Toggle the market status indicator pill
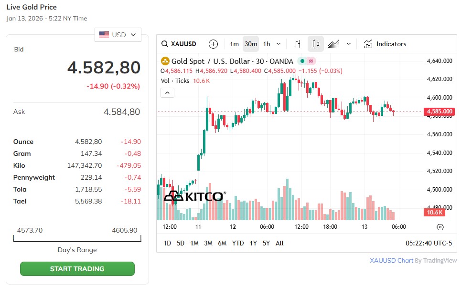Viewport: 461px width, 285px height. point(307,61)
